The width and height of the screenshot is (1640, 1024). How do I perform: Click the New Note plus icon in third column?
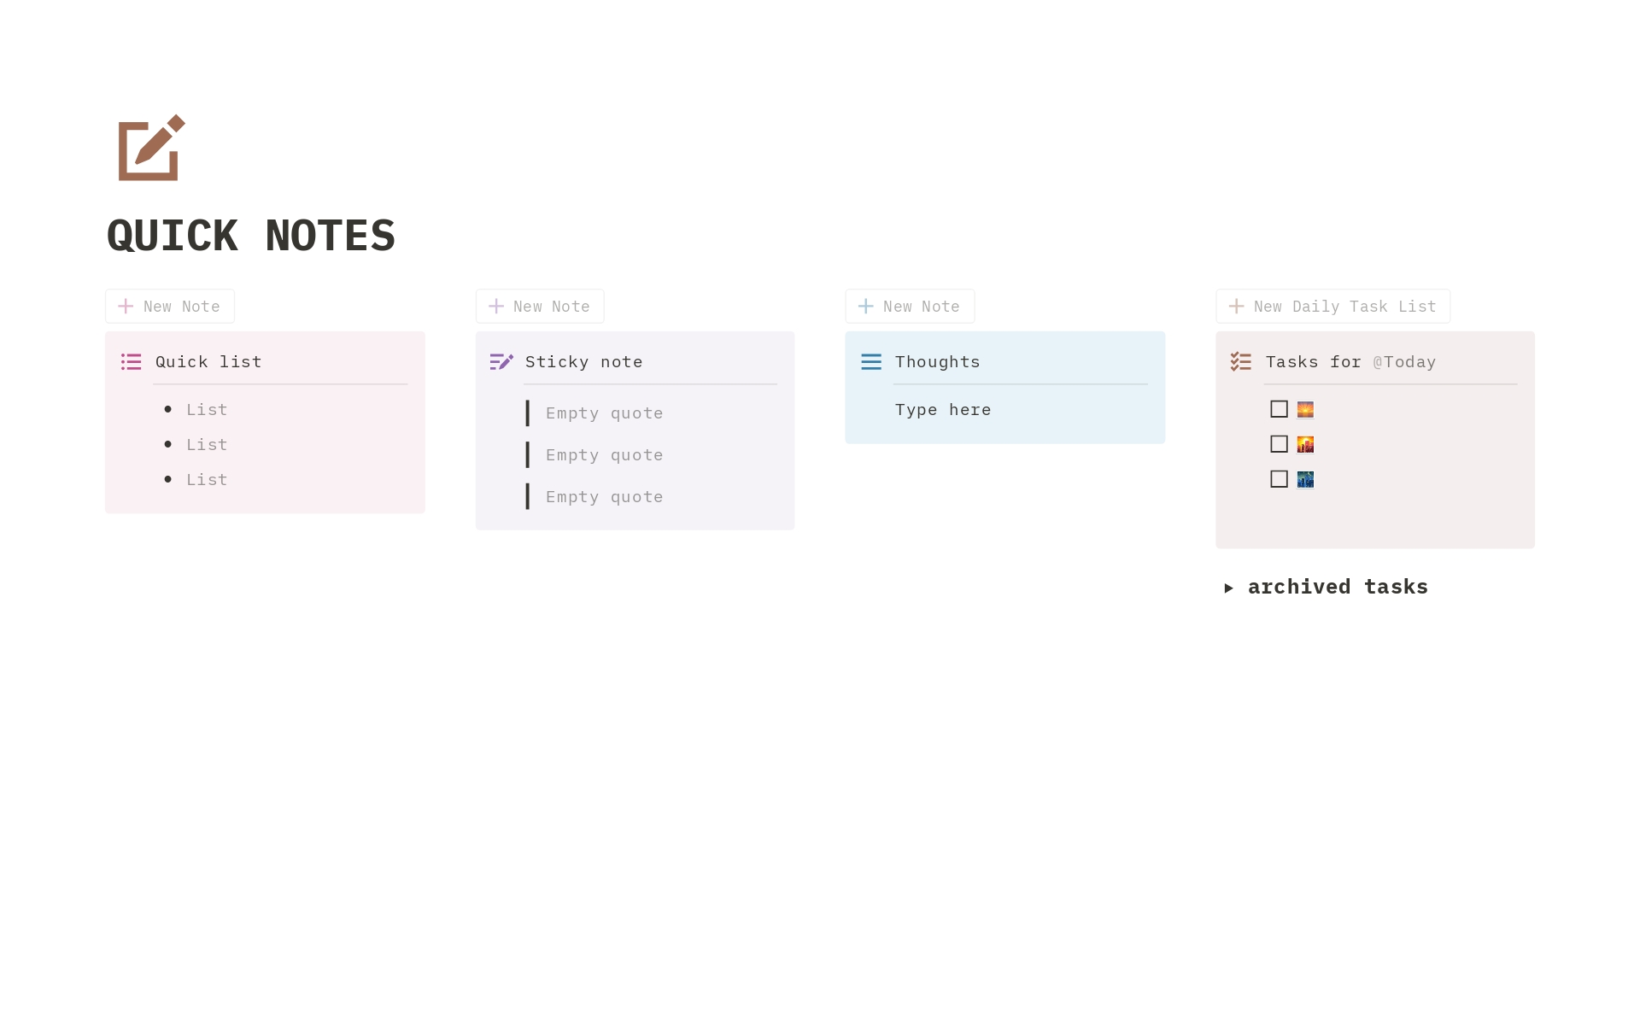pyautogui.click(x=867, y=307)
